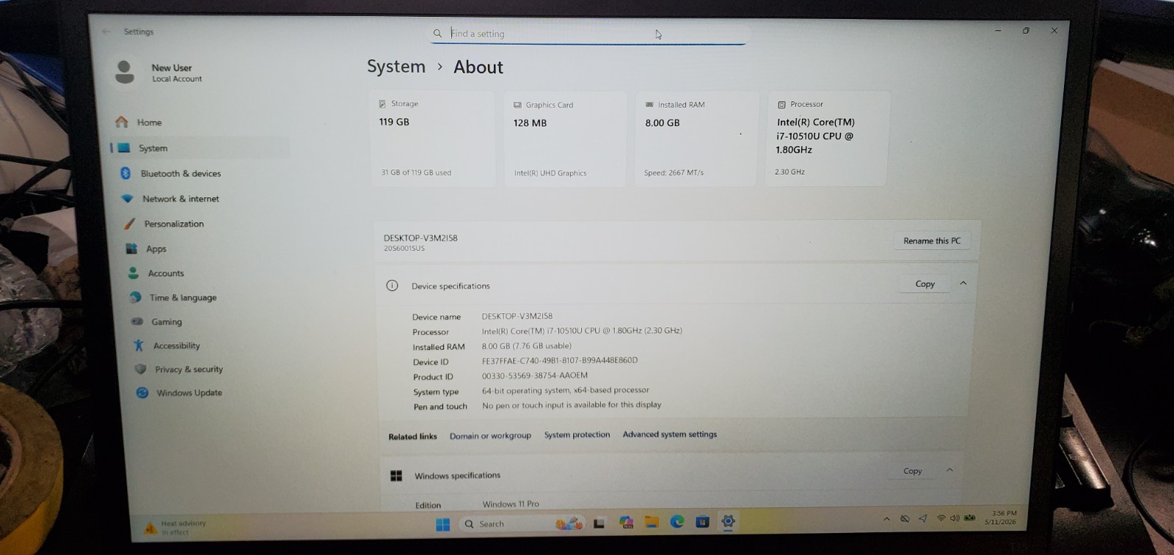Click the taskbar Search box
This screenshot has height=555, width=1174.
click(x=521, y=523)
